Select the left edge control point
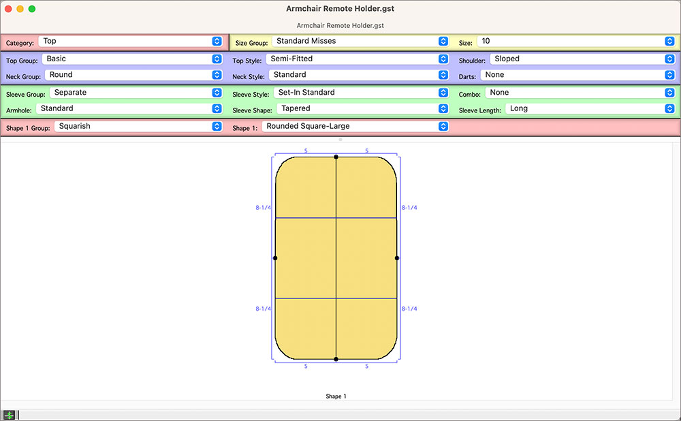Viewport: 681px width, 421px height. click(275, 258)
